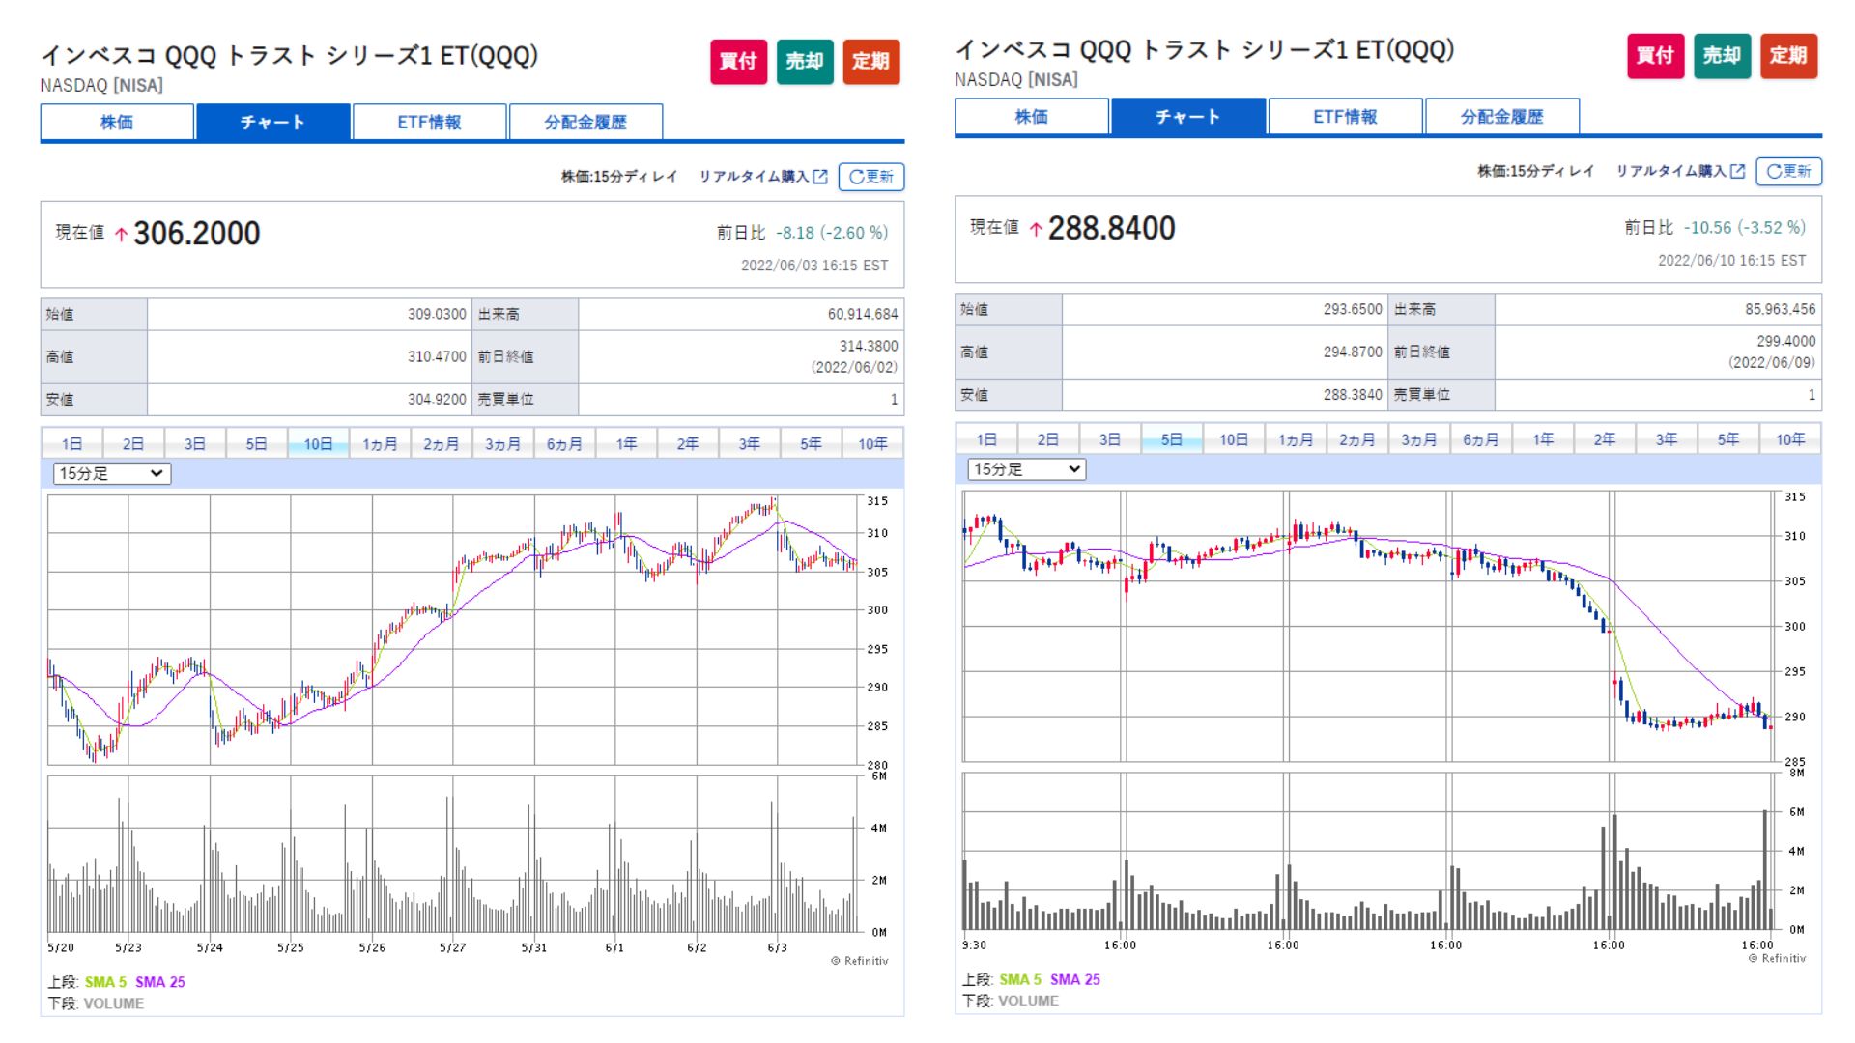Select 1年 range in right chart

pyautogui.click(x=1543, y=439)
